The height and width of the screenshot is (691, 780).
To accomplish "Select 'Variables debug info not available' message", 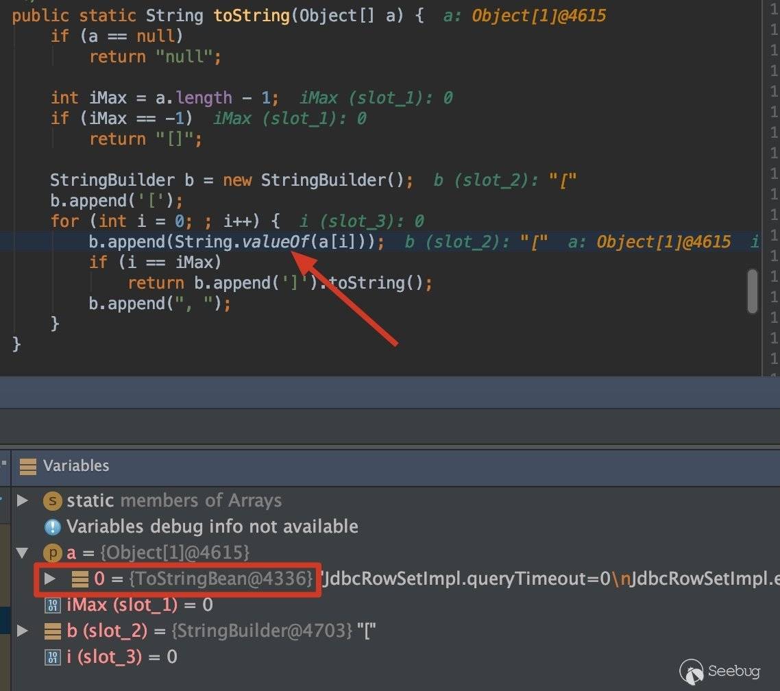I will (212, 527).
